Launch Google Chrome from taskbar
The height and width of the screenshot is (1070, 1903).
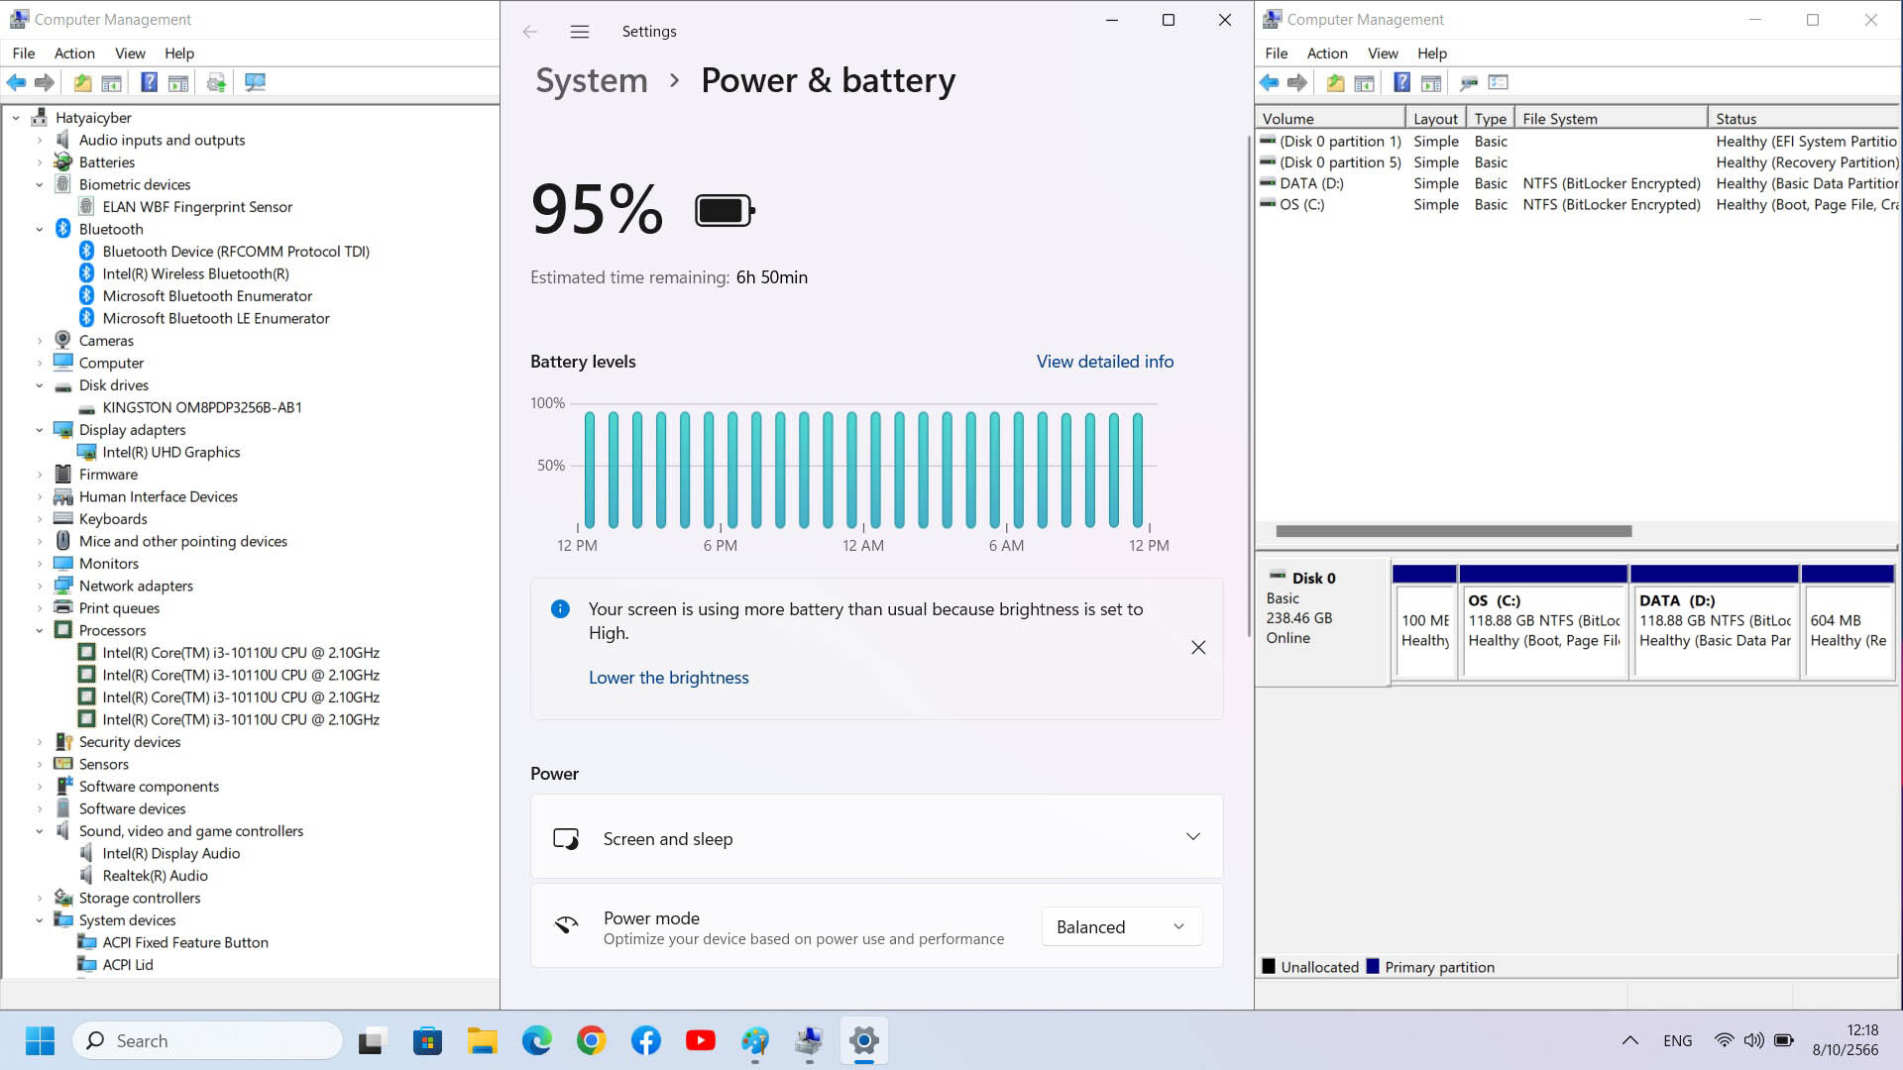591,1041
